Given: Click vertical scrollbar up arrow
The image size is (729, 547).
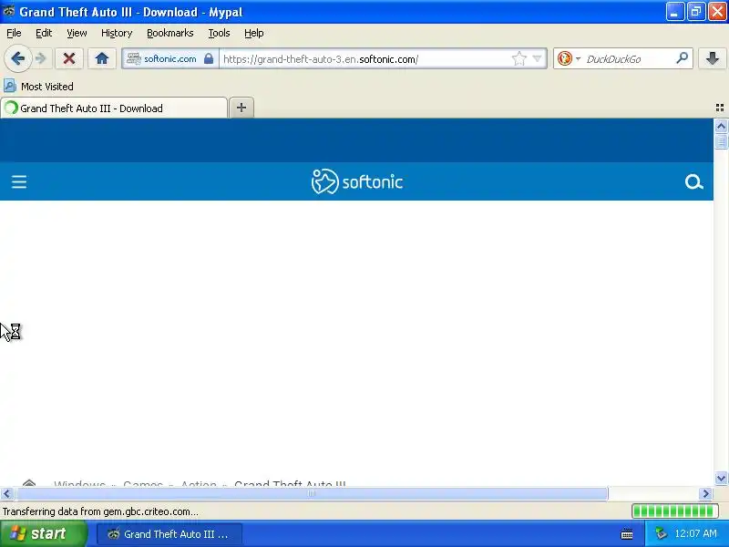Looking at the screenshot, I should (x=721, y=126).
